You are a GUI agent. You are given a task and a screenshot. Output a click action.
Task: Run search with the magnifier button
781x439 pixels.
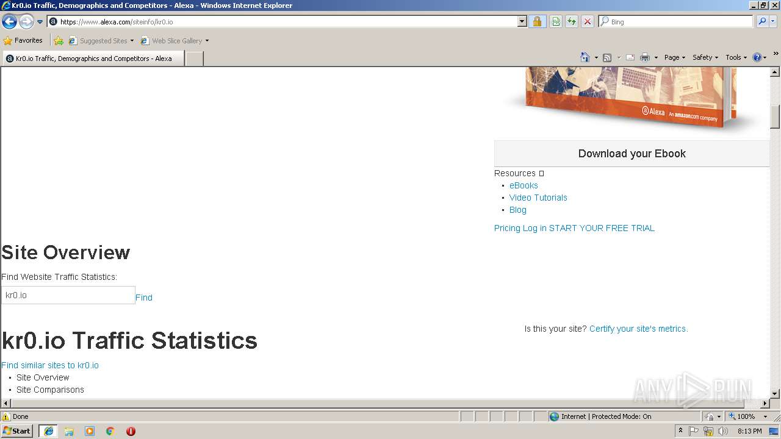pyautogui.click(x=762, y=22)
